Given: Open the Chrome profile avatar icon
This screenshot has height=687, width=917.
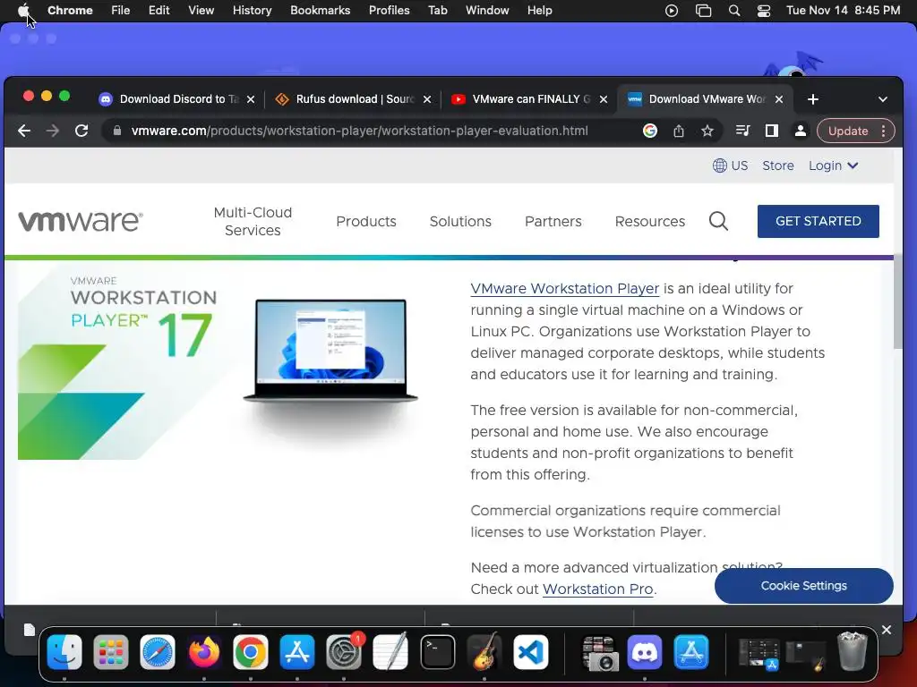Looking at the screenshot, I should [x=800, y=131].
